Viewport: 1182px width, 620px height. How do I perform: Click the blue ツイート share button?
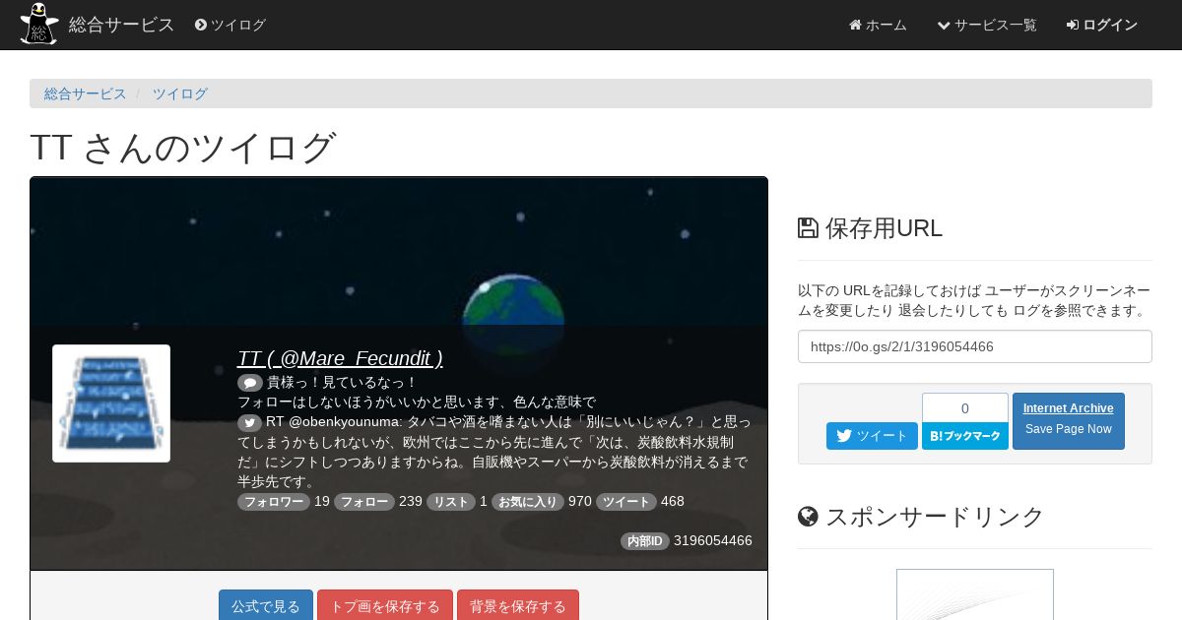click(x=872, y=436)
